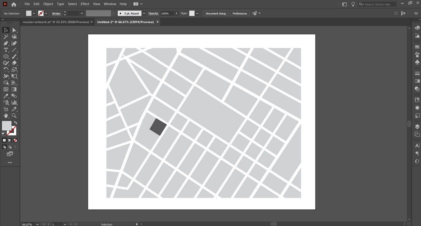Viewport: 421px width, 226px height.
Task: Go to Illustrator Home screen
Action: coord(14,4)
